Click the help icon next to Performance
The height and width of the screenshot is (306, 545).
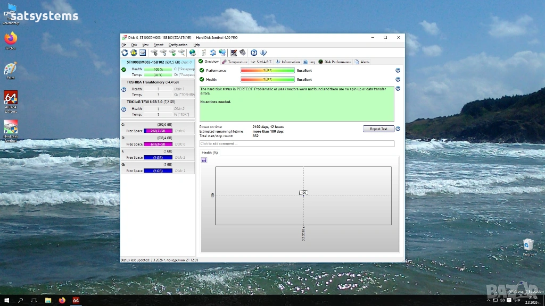[398, 71]
